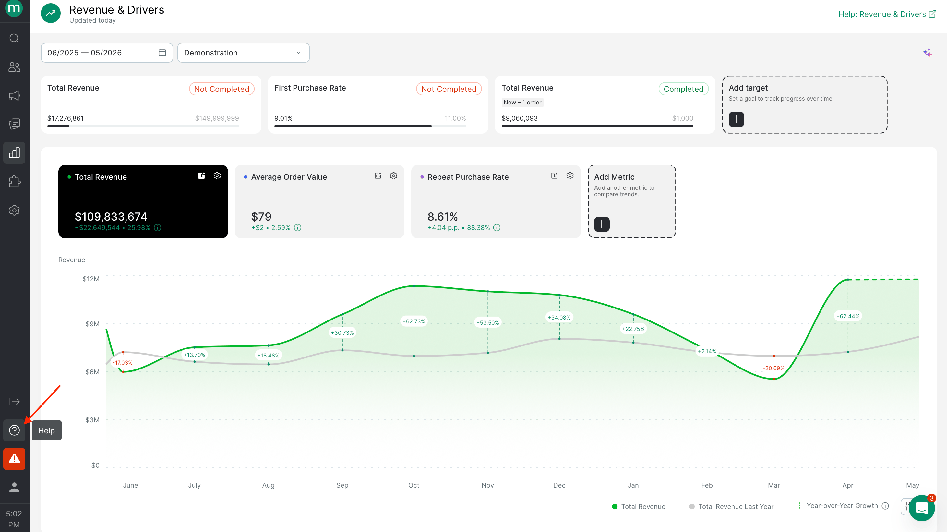Viewport: 947px width, 532px height.
Task: Click the Help question mark icon
Action: [x=14, y=430]
